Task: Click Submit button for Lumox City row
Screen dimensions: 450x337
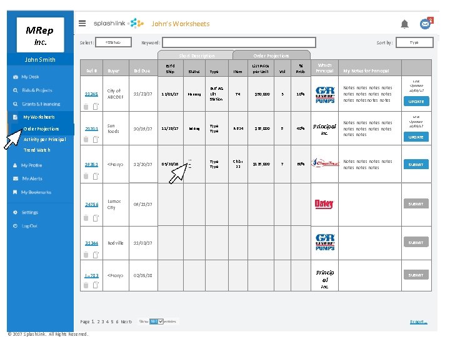Action: [416, 203]
